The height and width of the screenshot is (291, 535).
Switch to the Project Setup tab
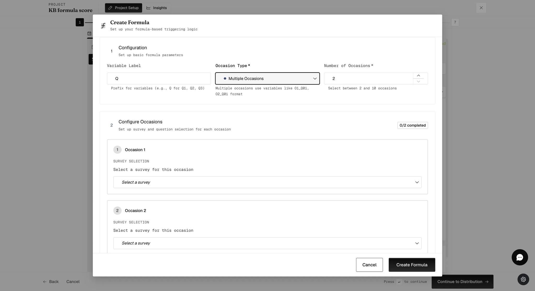[x=124, y=8]
